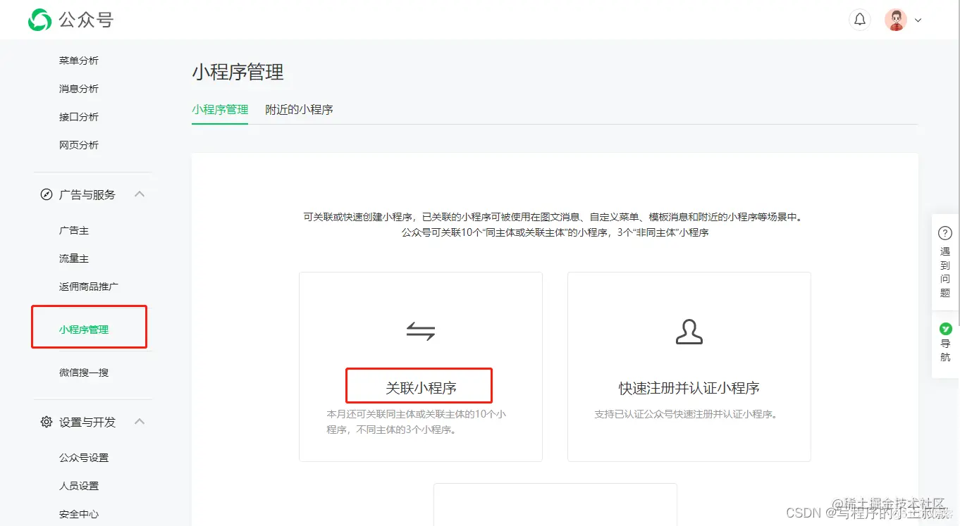Collapse the 广告与服务 section chevron
Screen dimensions: 960x526
(x=140, y=194)
